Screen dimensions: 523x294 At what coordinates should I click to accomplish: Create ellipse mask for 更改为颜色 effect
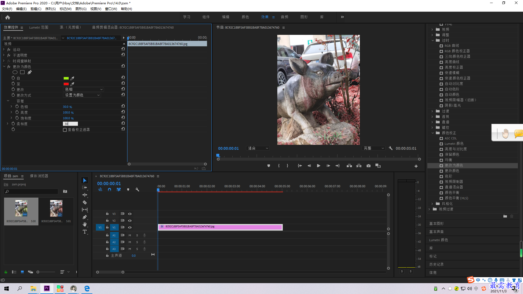pyautogui.click(x=15, y=72)
